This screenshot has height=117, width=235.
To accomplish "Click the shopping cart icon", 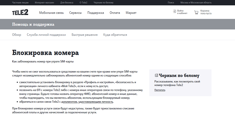I will (x=196, y=12).
